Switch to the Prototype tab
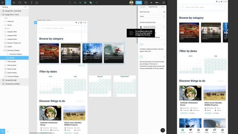The image size is (238, 134). [153, 7]
